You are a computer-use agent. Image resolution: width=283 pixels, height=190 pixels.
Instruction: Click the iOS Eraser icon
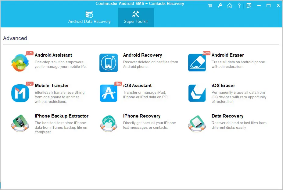197,93
